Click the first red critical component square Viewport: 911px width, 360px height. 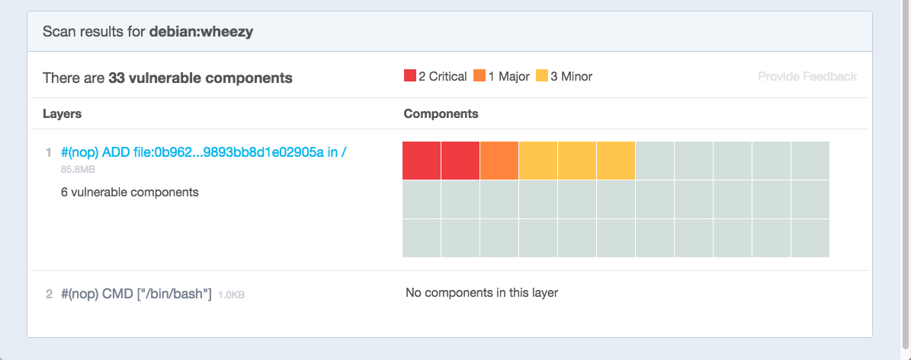[x=422, y=160]
